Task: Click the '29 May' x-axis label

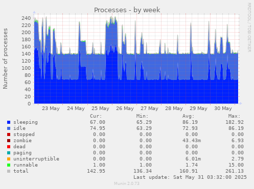Action: (x=198, y=109)
